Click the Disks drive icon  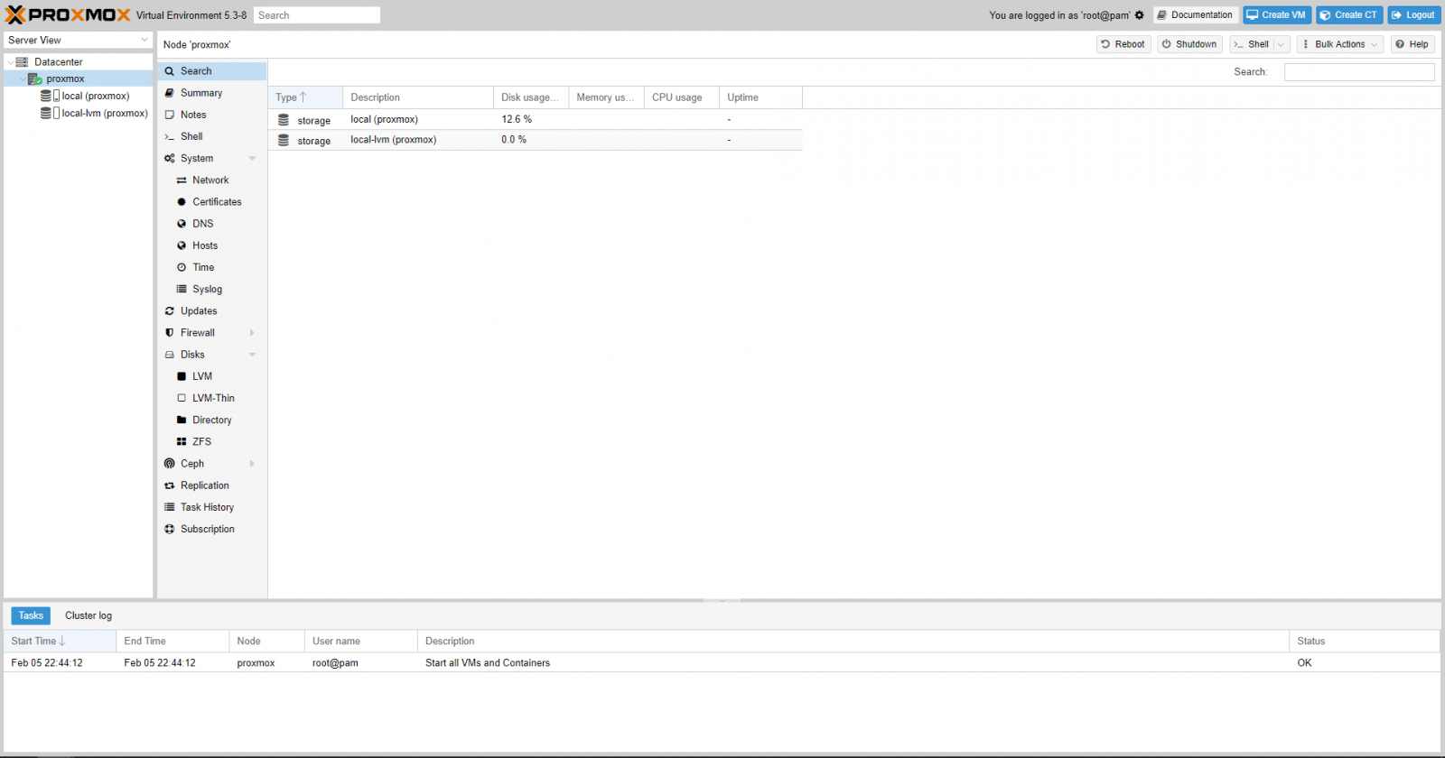[169, 355]
